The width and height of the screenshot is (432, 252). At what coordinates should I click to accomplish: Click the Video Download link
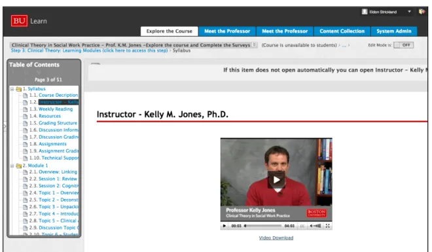coord(276,238)
